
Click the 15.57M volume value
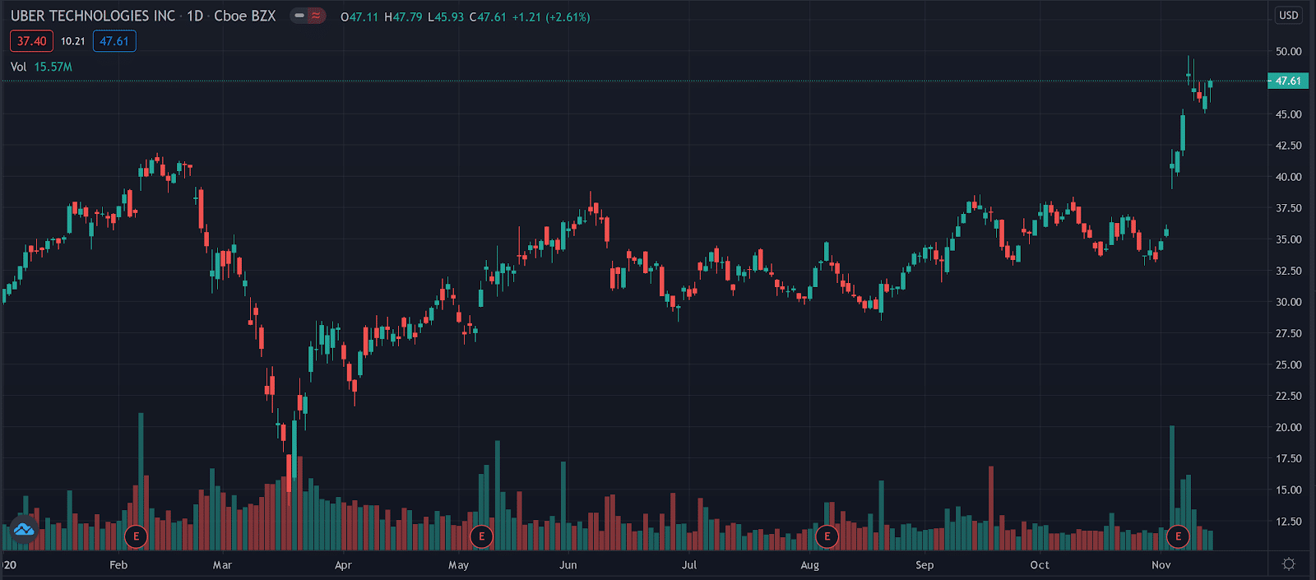click(x=53, y=67)
